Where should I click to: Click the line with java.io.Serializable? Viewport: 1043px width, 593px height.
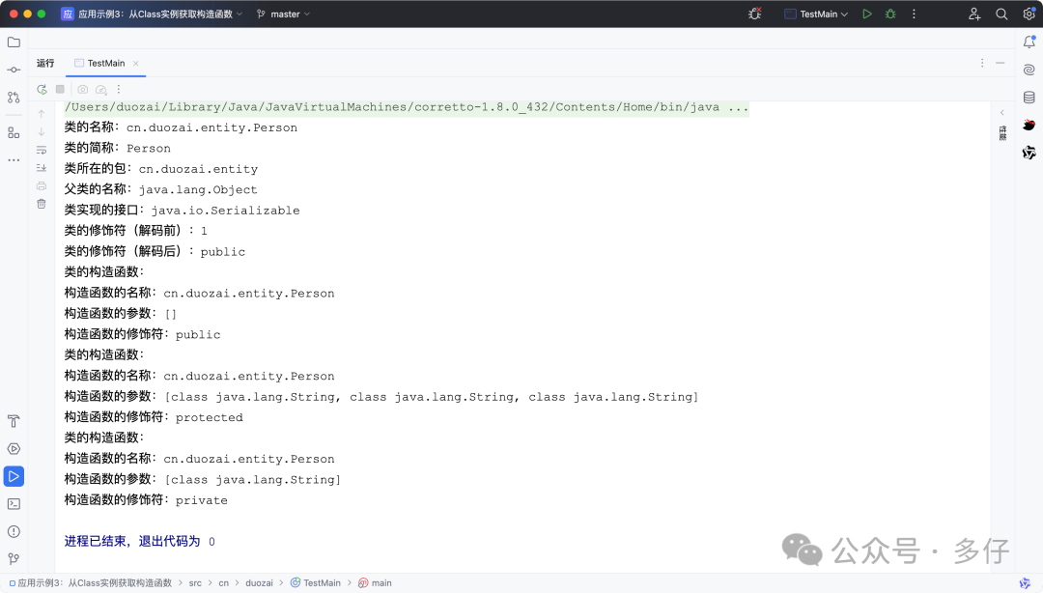pos(182,211)
